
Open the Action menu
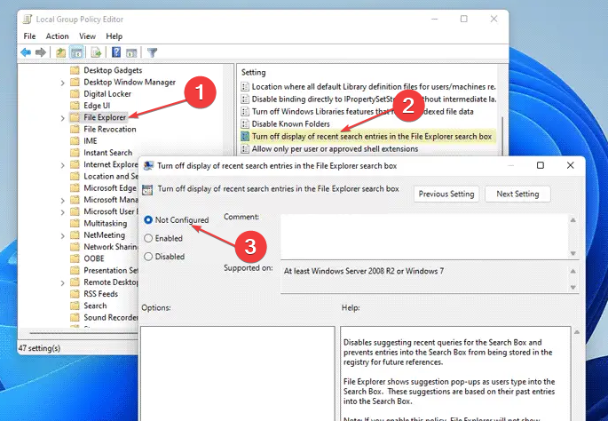tap(57, 36)
